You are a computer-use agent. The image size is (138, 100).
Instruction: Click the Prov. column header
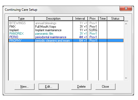click(x=93, y=19)
